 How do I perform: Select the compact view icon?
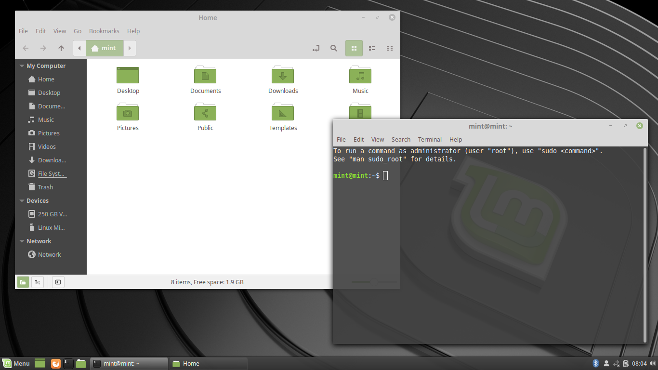(x=390, y=48)
